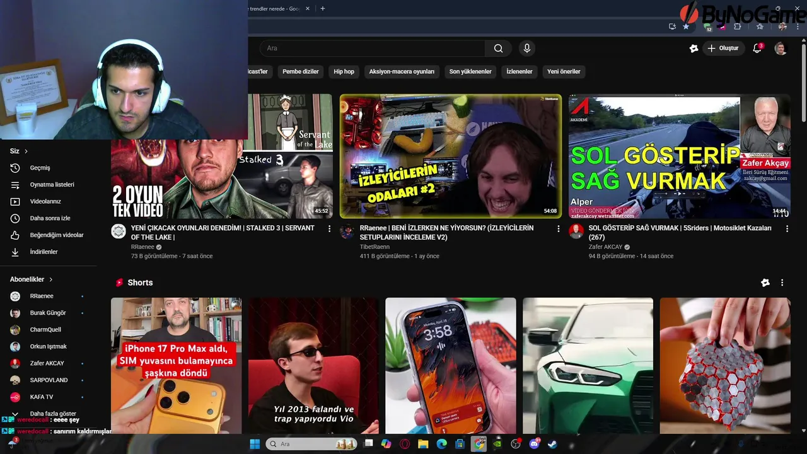The image size is (807, 454).
Task: Open Discord from the taskbar
Action: point(535,444)
